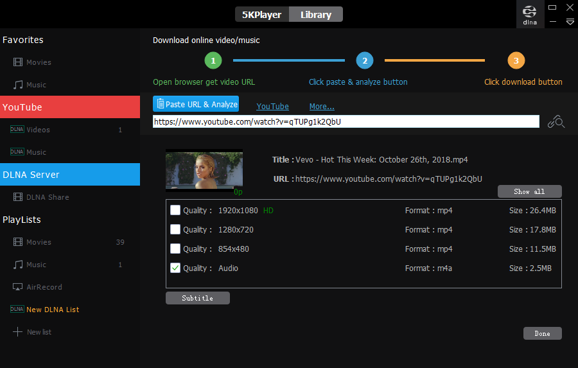Click the video title text 'Vevo - Hot This Week'
Screen dimensions: 578x368
point(381,160)
